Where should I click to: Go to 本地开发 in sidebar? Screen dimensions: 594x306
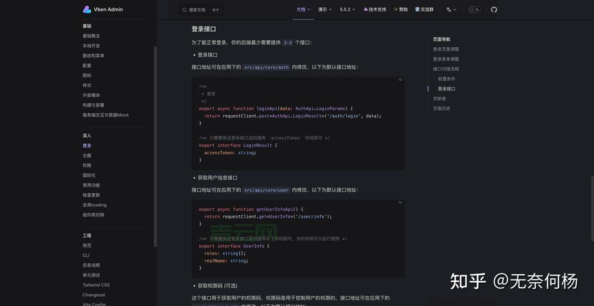(x=91, y=46)
